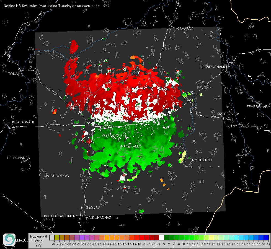Click the TOKAJ town label

click(x=14, y=74)
